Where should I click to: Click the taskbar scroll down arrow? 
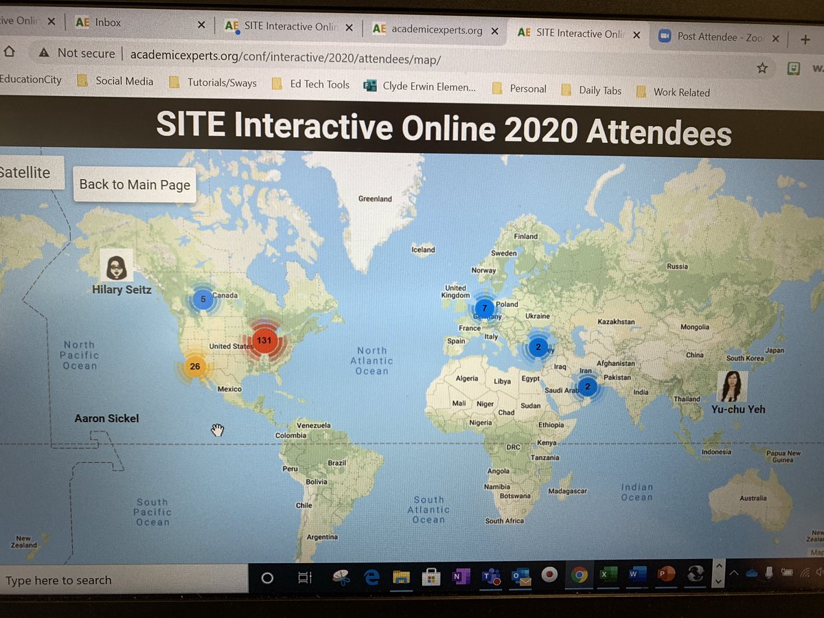point(718,582)
